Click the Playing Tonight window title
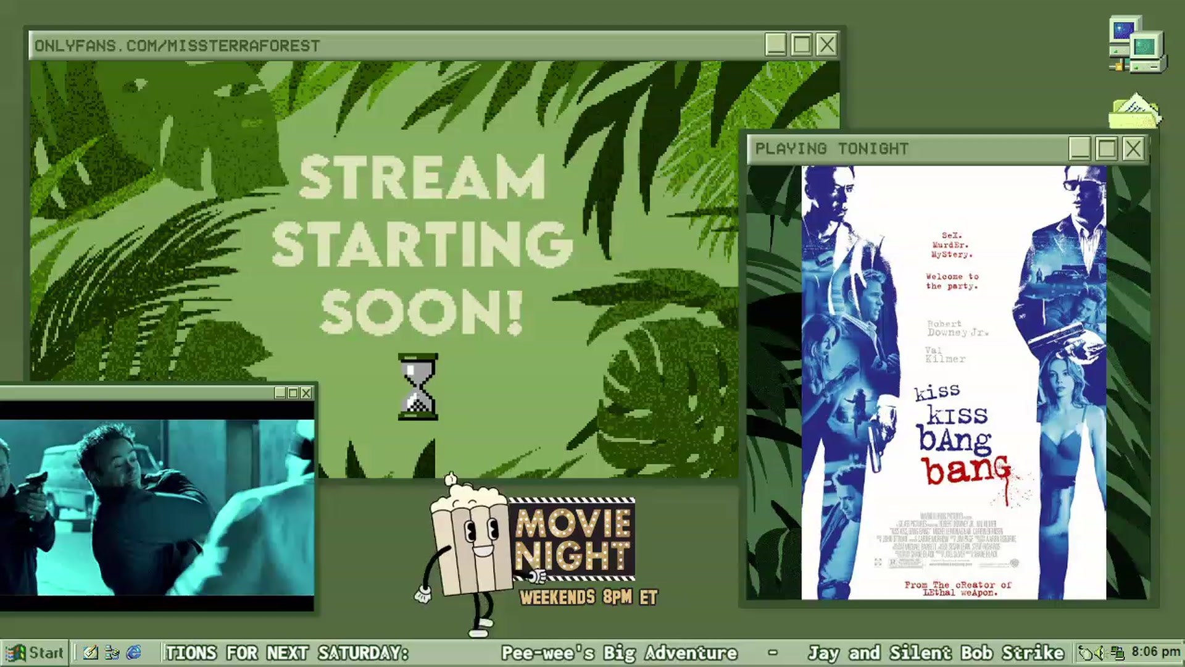Screen dimensions: 1185x667 [x=832, y=149]
